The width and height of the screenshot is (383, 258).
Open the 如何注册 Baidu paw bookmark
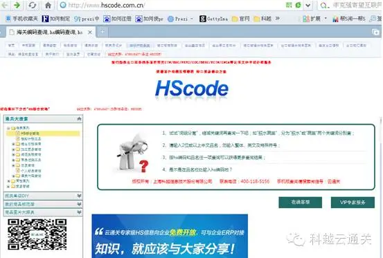(117, 19)
